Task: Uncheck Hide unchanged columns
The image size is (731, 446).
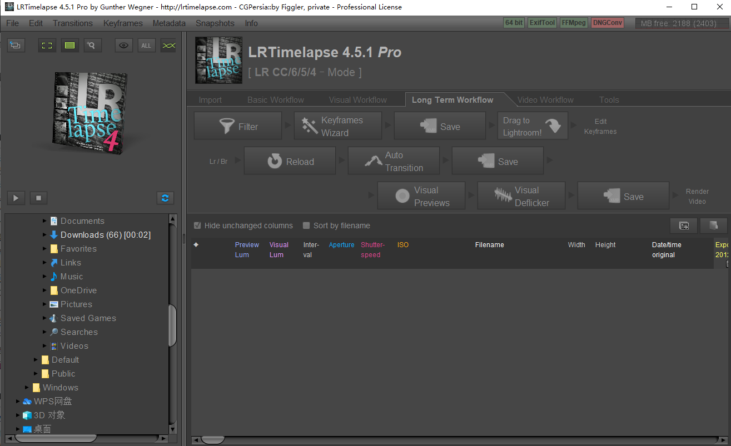Action: [197, 225]
